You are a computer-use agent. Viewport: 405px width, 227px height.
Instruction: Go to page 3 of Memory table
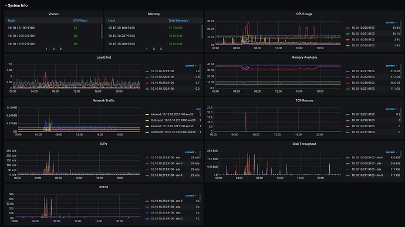pos(161,49)
